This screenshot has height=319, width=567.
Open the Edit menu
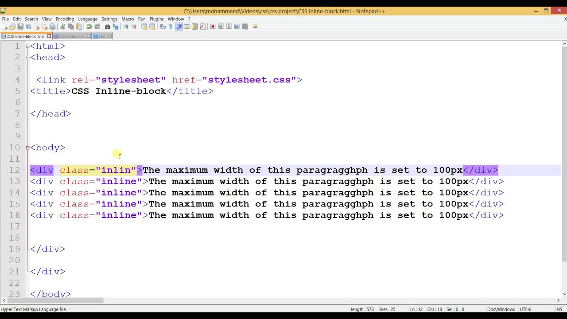pos(17,19)
